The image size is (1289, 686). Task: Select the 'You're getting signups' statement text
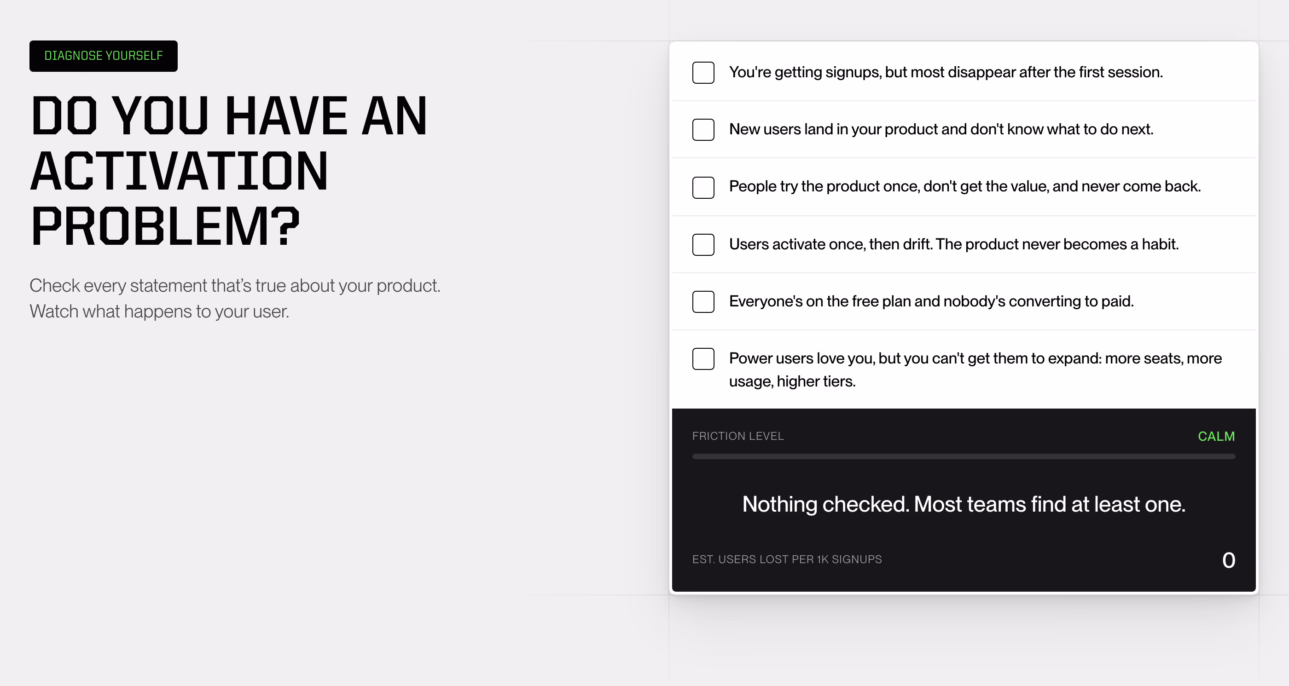pos(946,72)
